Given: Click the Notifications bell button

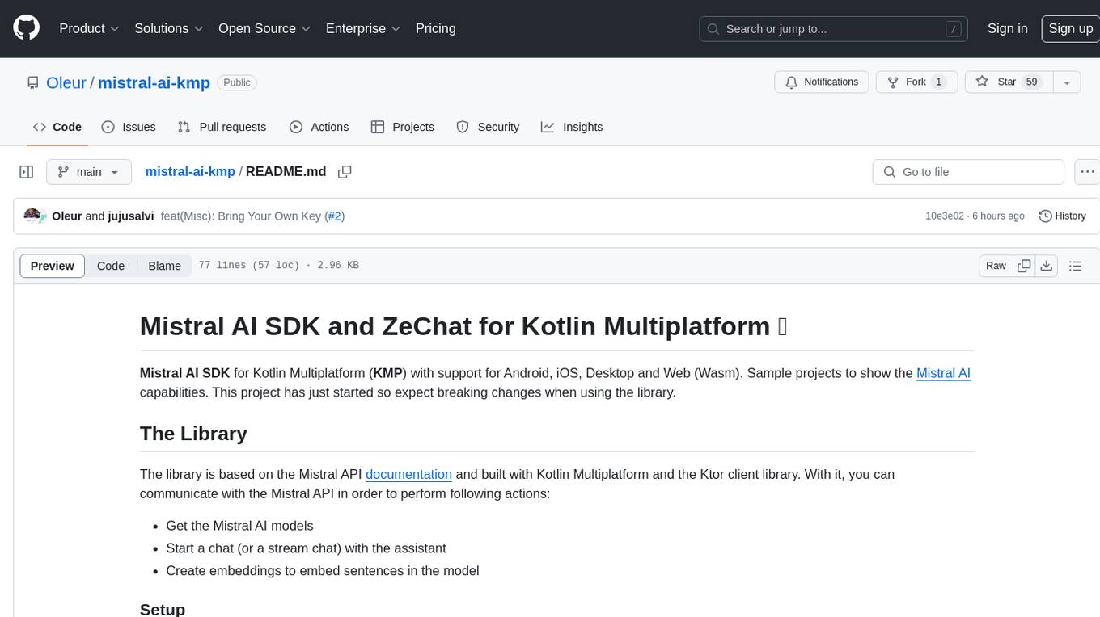Looking at the screenshot, I should click(822, 82).
